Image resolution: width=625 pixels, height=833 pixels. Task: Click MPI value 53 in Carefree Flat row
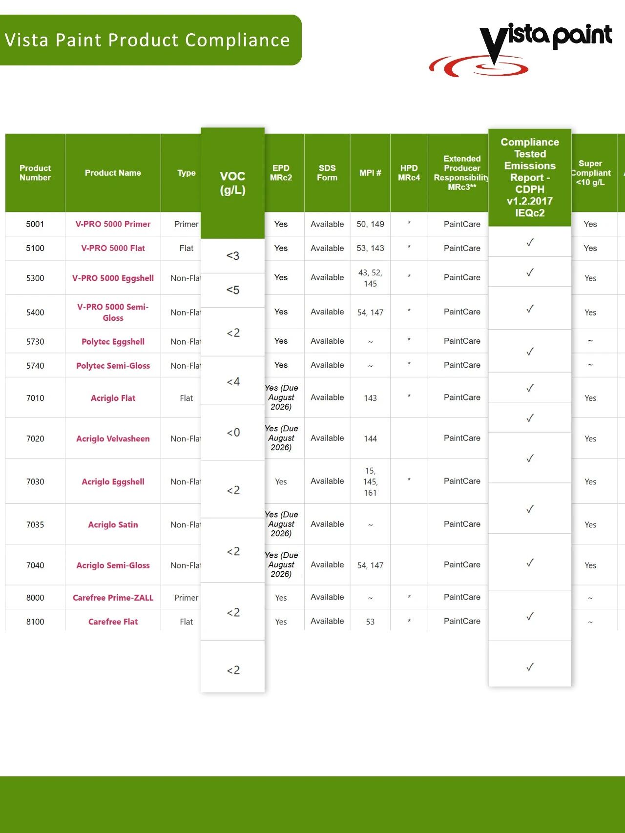tap(370, 622)
